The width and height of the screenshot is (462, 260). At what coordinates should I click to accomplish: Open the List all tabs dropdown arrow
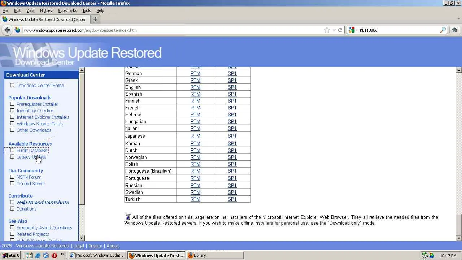[459, 19]
